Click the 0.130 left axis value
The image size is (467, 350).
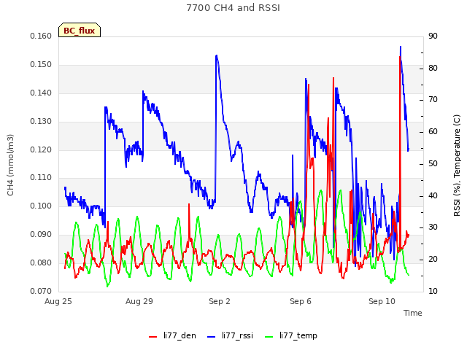[x=41, y=121]
